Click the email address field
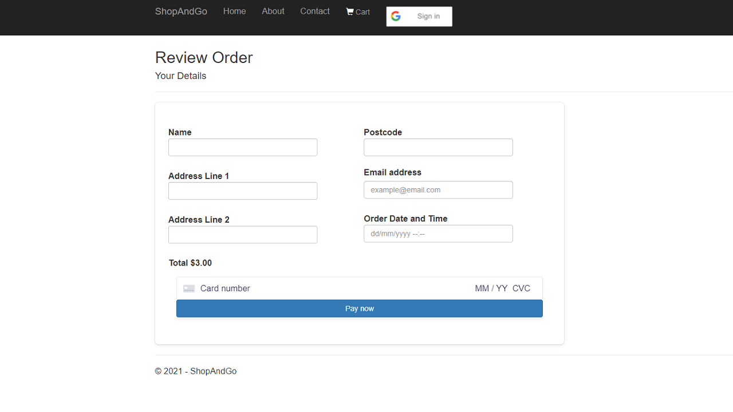This screenshot has width=733, height=412. pos(438,189)
